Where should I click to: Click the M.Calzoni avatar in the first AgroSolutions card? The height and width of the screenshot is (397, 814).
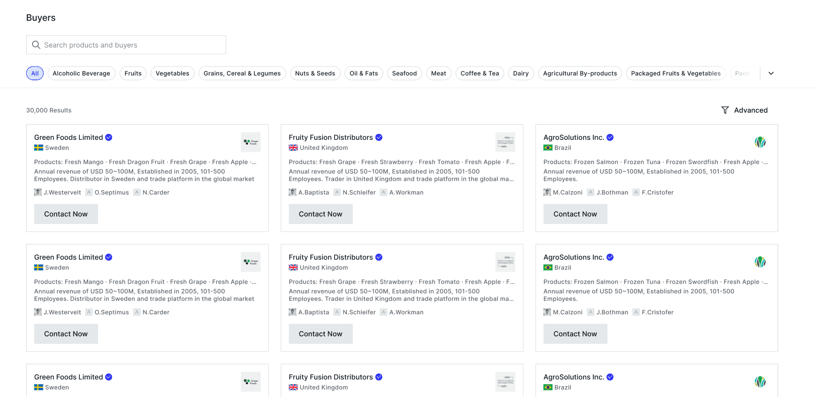[547, 193]
